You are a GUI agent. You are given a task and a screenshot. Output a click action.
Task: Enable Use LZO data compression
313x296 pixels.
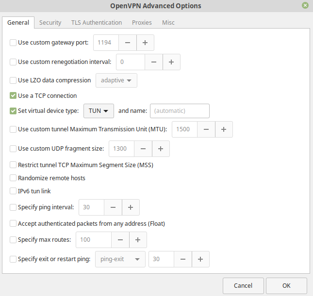point(13,80)
